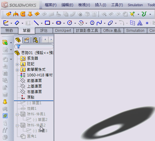Switch to the Office 產品 tab
Image resolution: width=155 pixels, height=141 pixels.
(112, 31)
